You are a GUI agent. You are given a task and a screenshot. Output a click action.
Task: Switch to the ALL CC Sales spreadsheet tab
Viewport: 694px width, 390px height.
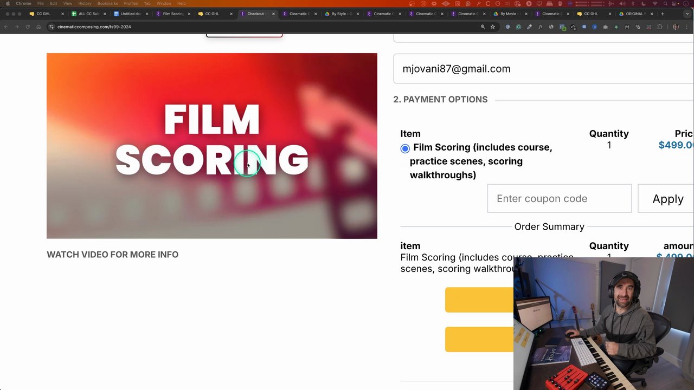[x=88, y=14]
